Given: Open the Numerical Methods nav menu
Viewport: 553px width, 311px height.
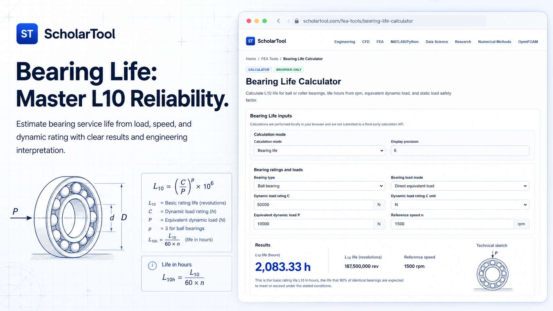Looking at the screenshot, I should coord(494,42).
